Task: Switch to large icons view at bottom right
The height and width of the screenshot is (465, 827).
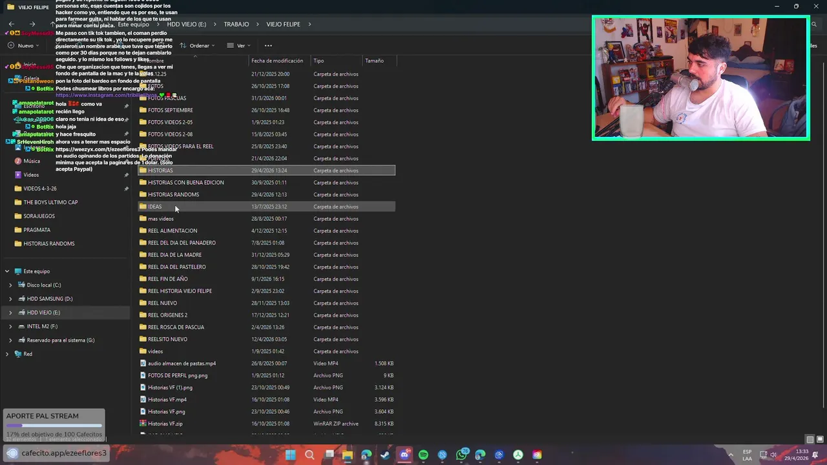Action: tap(819, 440)
